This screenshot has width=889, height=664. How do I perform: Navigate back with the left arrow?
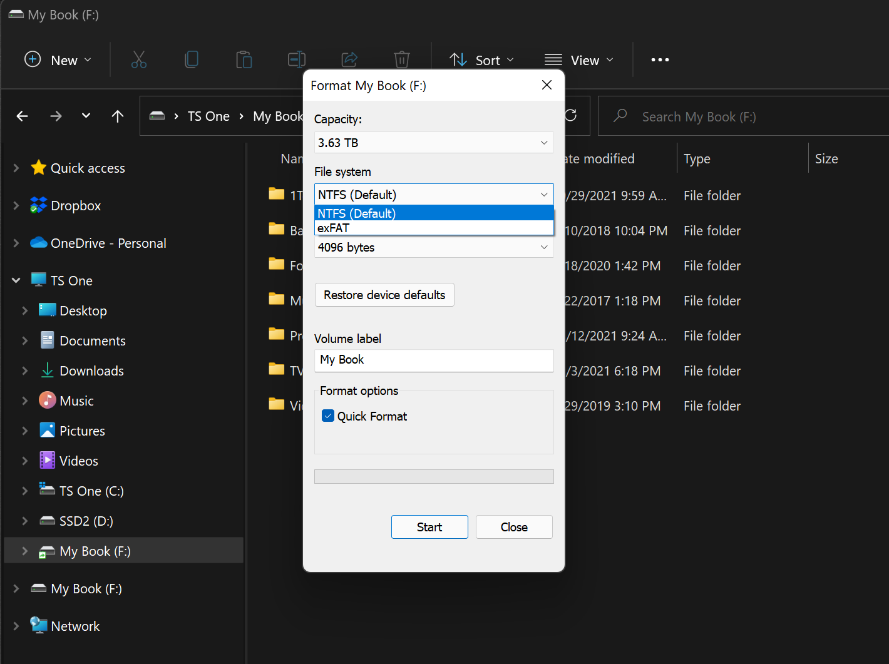pos(23,116)
